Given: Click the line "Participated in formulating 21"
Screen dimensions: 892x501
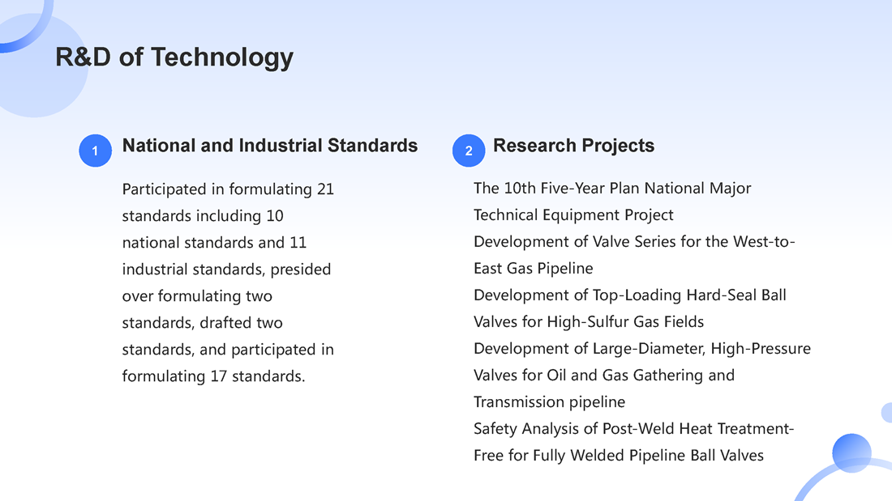Looking at the screenshot, I should point(228,189).
